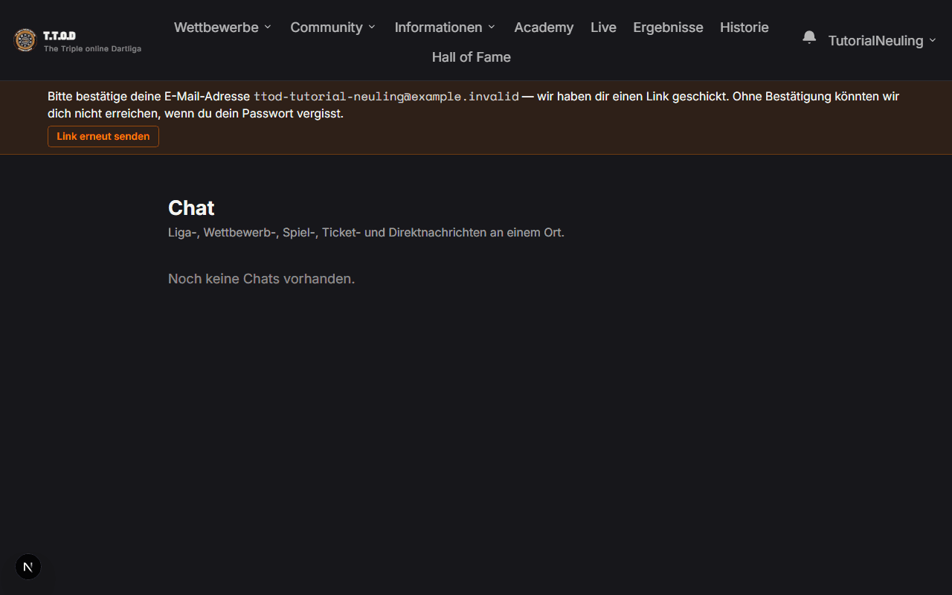The height and width of the screenshot is (595, 952).
Task: Visit the Hall of Fame page
Action: [x=472, y=57]
